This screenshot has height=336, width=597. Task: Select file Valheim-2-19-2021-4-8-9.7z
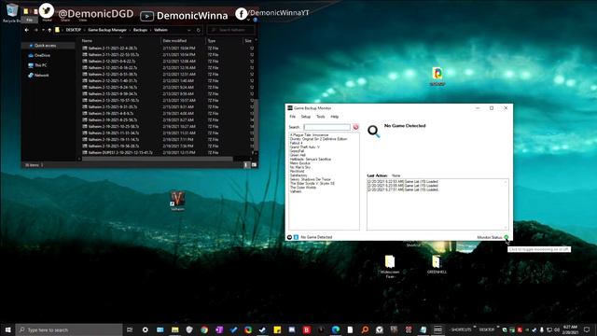point(108,114)
